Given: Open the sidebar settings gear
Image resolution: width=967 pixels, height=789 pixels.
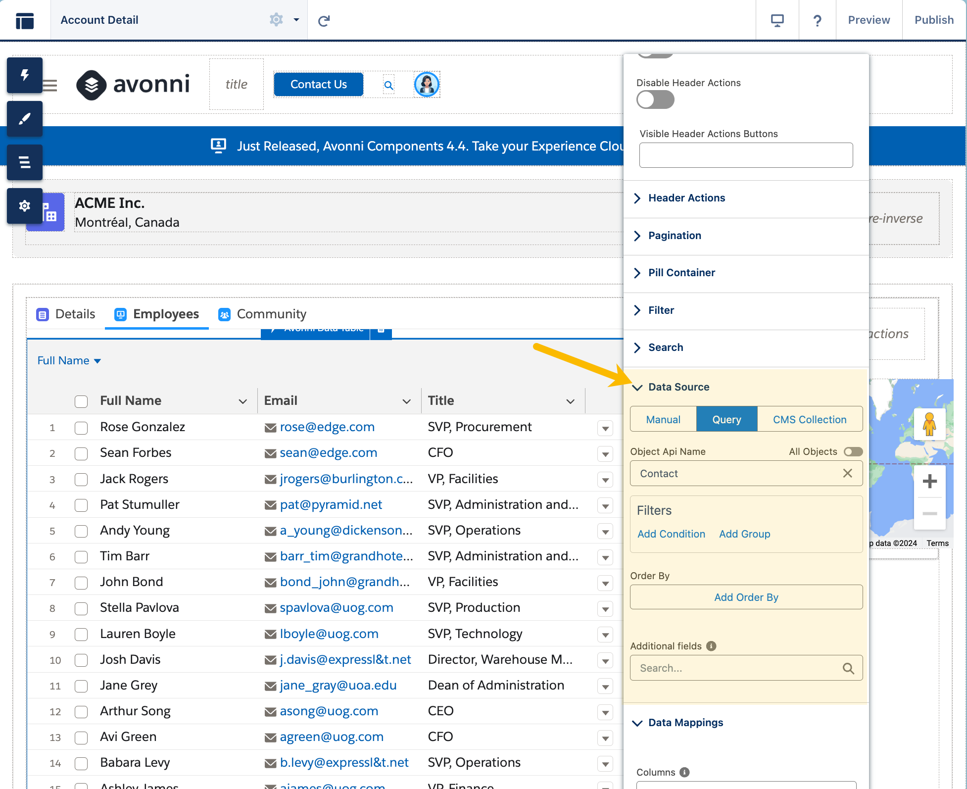Looking at the screenshot, I should 24,206.
